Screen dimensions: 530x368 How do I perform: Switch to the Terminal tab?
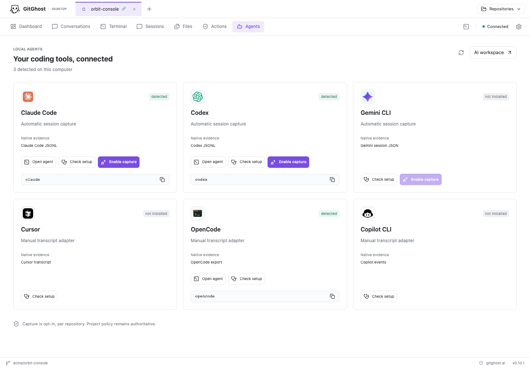[113, 26]
